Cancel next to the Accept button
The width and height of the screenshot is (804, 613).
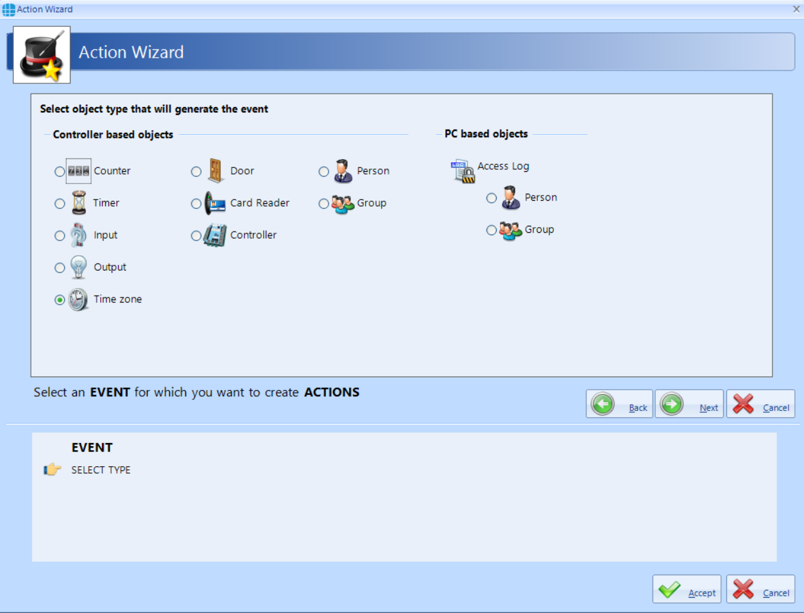(760, 589)
